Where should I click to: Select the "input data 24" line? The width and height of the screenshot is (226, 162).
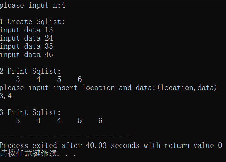(x=26, y=38)
